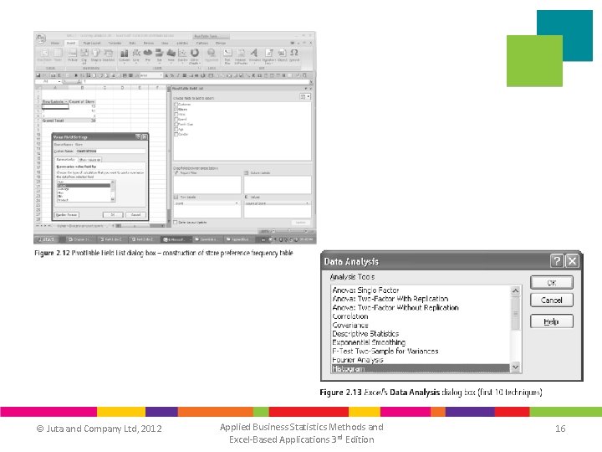Image resolution: width=602 pixels, height=452 pixels.
Task: Switch to the Home ribbon tab
Action: pyautogui.click(x=55, y=43)
